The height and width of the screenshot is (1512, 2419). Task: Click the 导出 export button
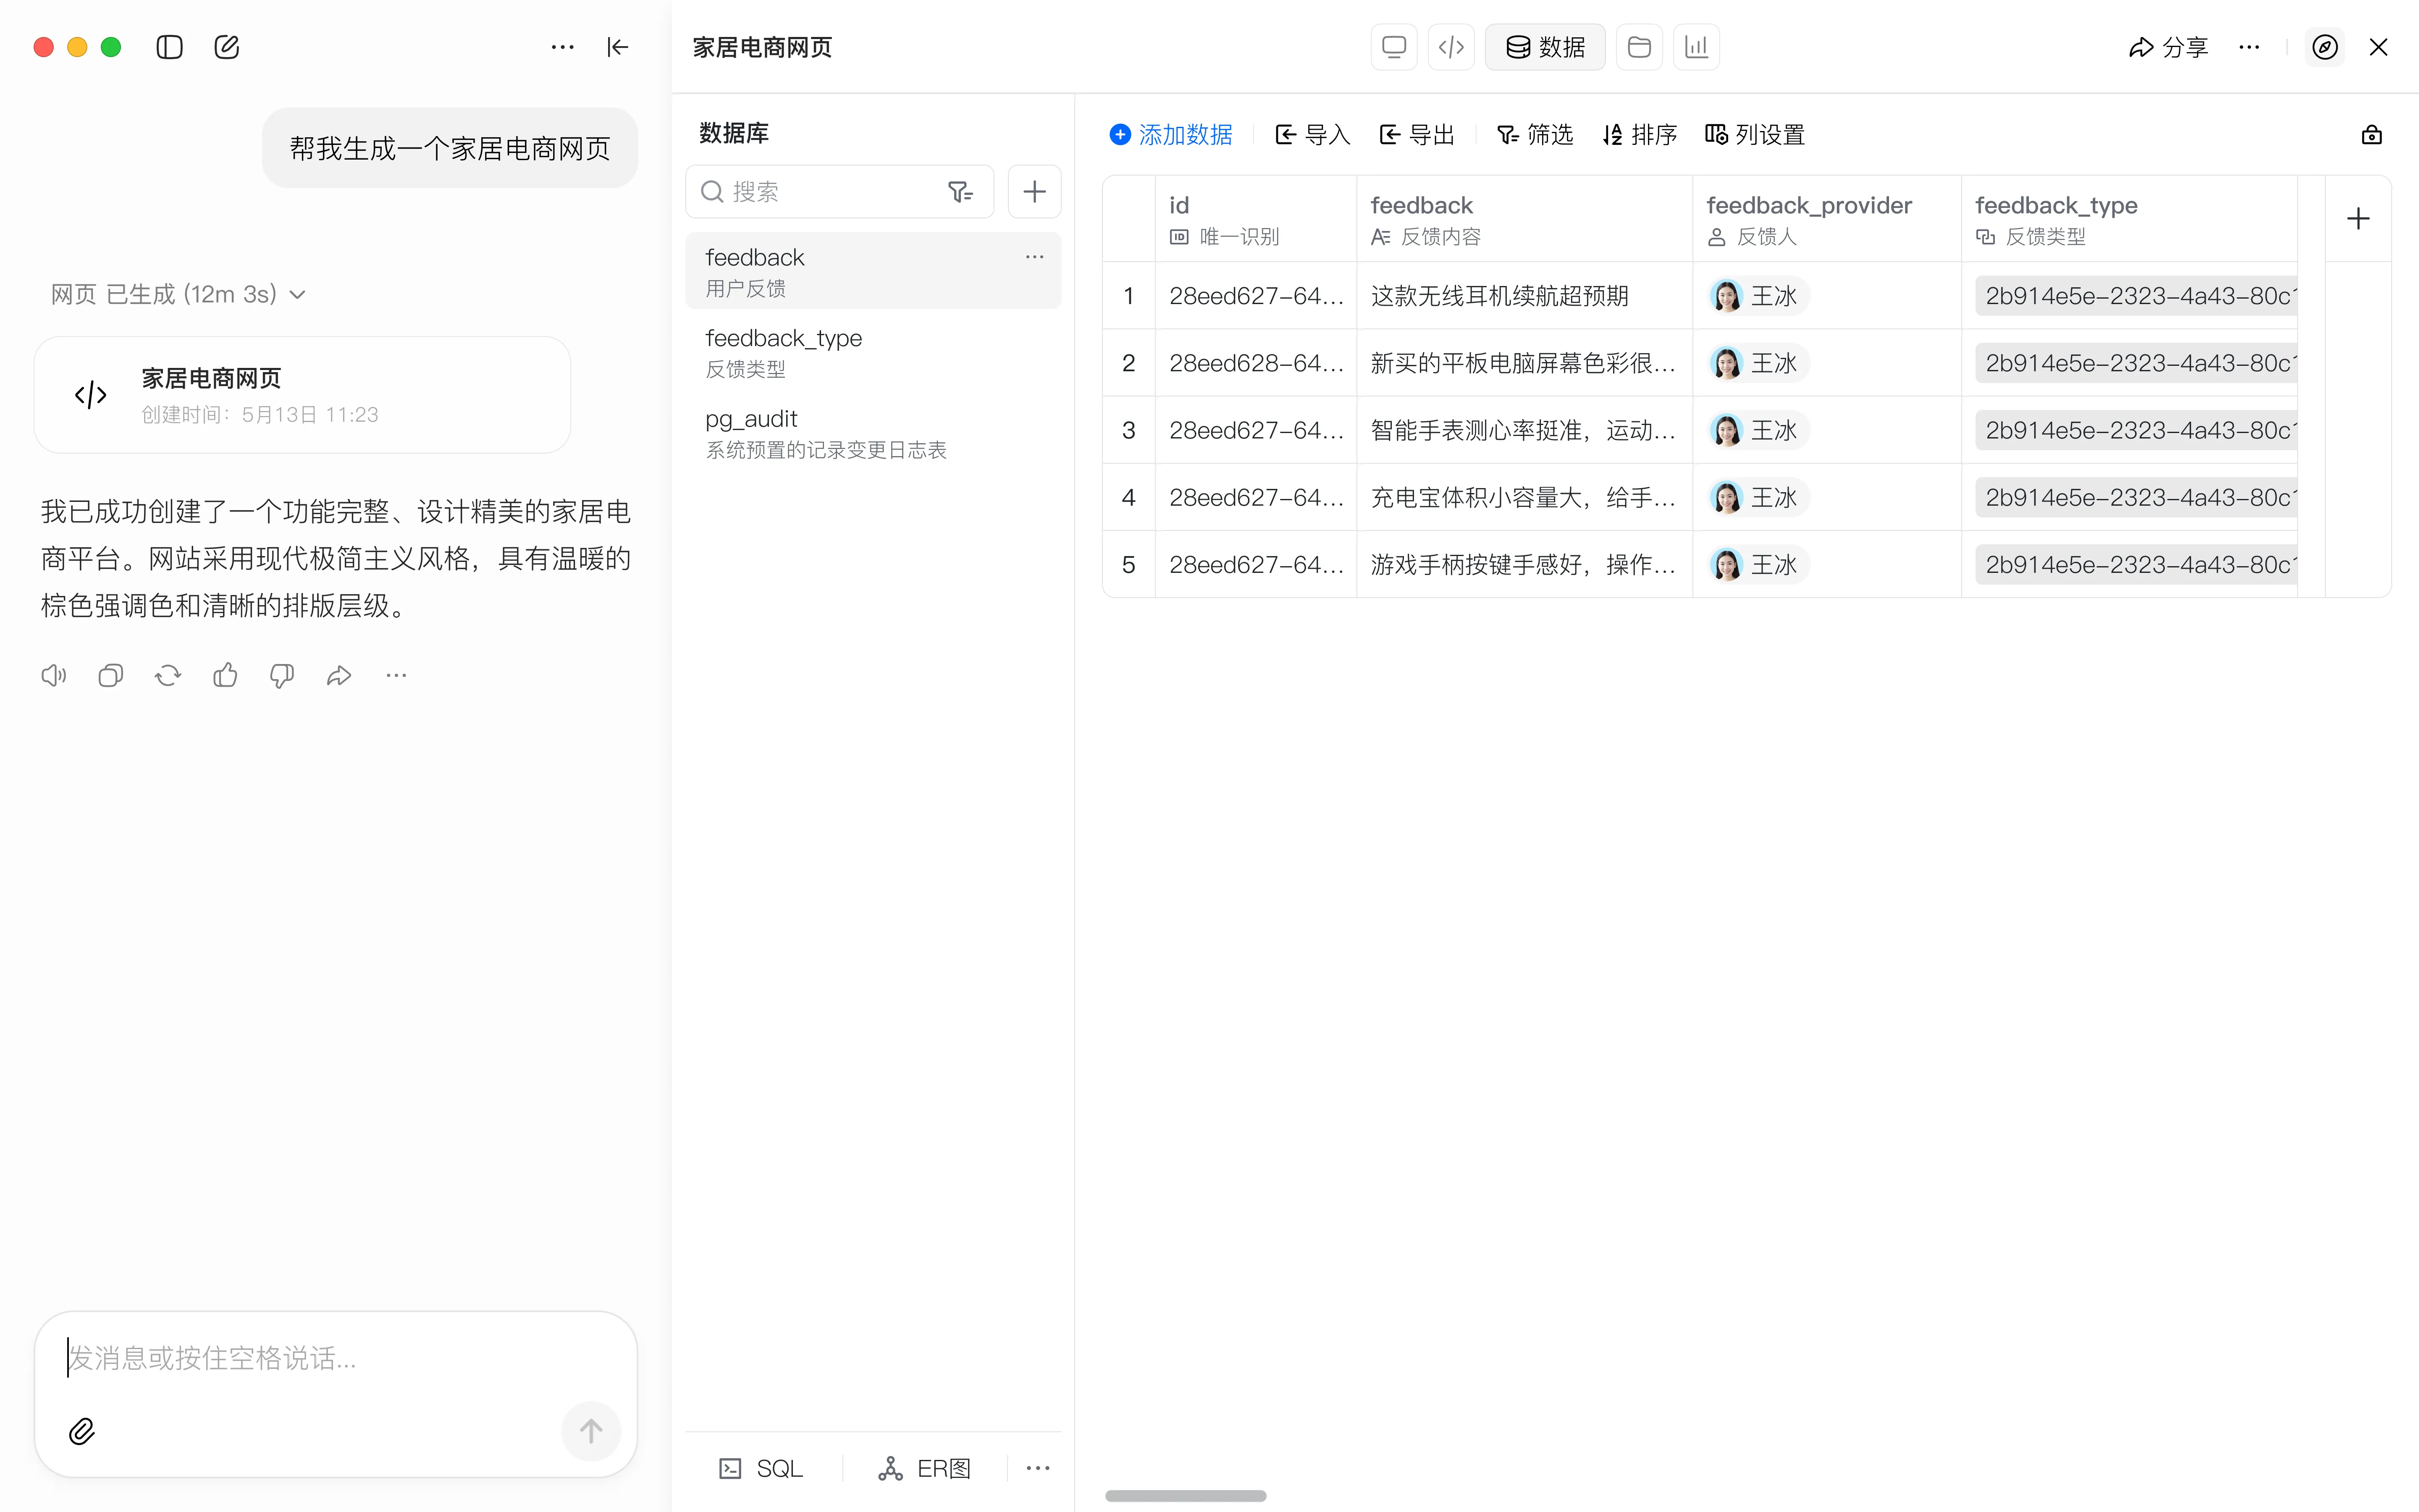[1417, 135]
